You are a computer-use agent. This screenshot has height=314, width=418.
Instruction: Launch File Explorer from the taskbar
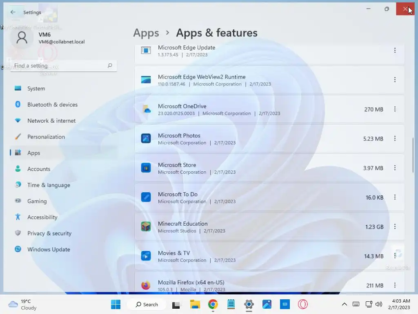[x=195, y=304]
